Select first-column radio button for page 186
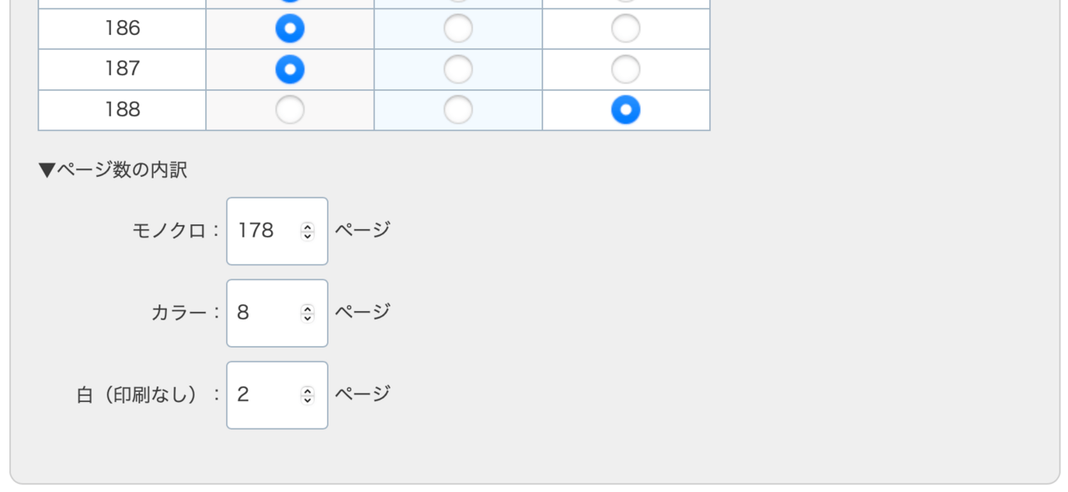The height and width of the screenshot is (492, 1068). point(290,29)
